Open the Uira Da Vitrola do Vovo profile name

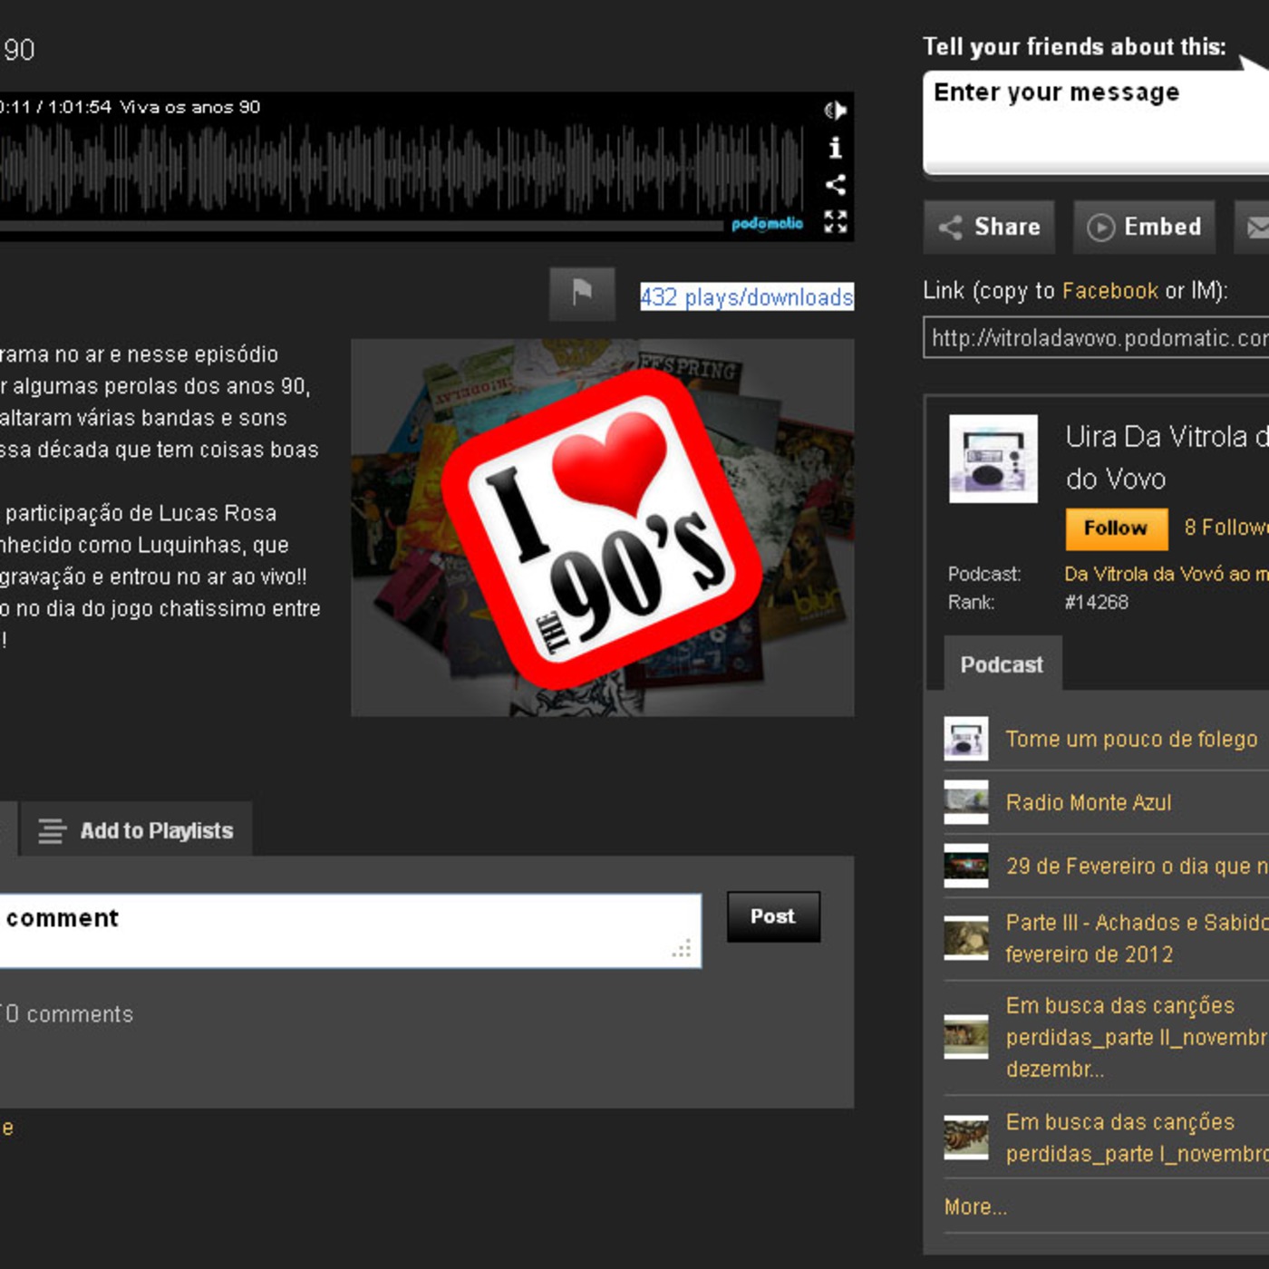[x=1167, y=458]
